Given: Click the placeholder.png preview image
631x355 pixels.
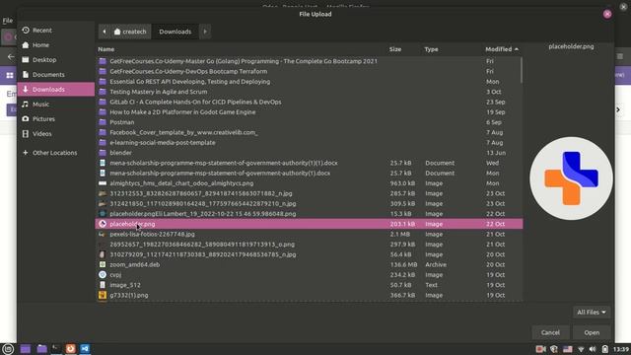Looking at the screenshot, I should (x=571, y=178).
